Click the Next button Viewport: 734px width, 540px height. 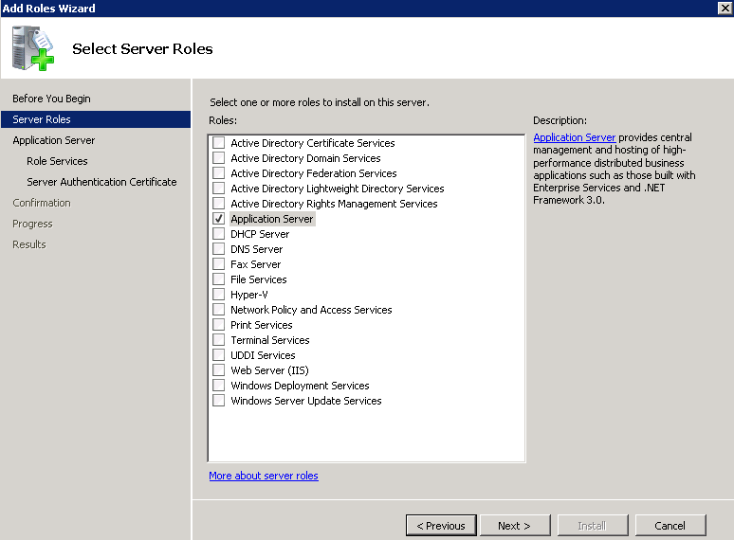[x=513, y=526]
